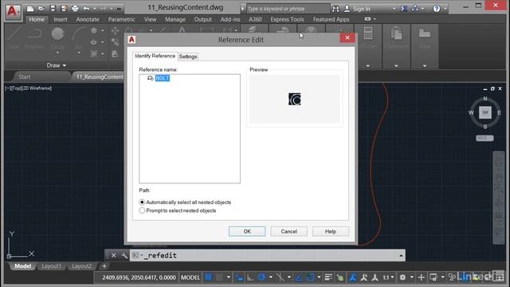Click the View folder icon in ribbon
The width and height of the screenshot is (510, 287).
click(425, 33)
